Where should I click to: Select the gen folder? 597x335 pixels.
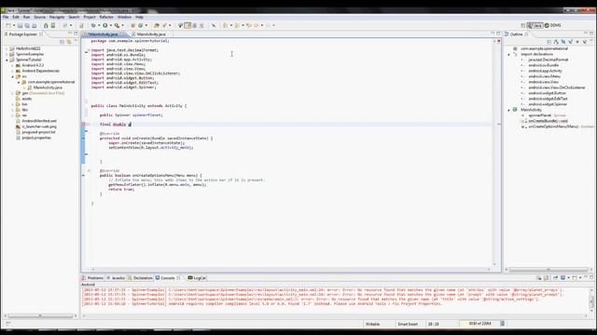pos(25,93)
